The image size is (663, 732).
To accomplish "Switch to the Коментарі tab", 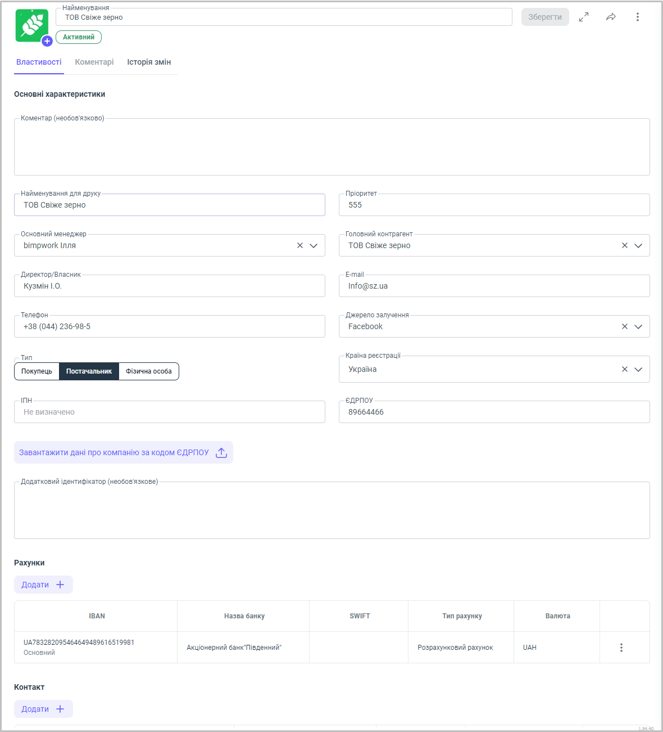I will click(x=94, y=62).
